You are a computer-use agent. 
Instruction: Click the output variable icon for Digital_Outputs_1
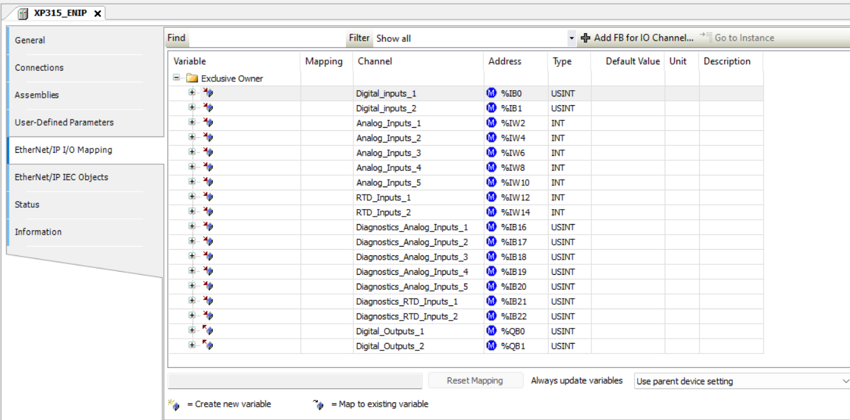coord(208,330)
